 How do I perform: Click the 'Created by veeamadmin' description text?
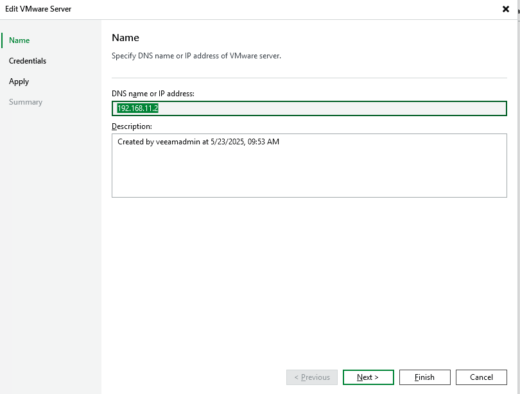coord(198,142)
